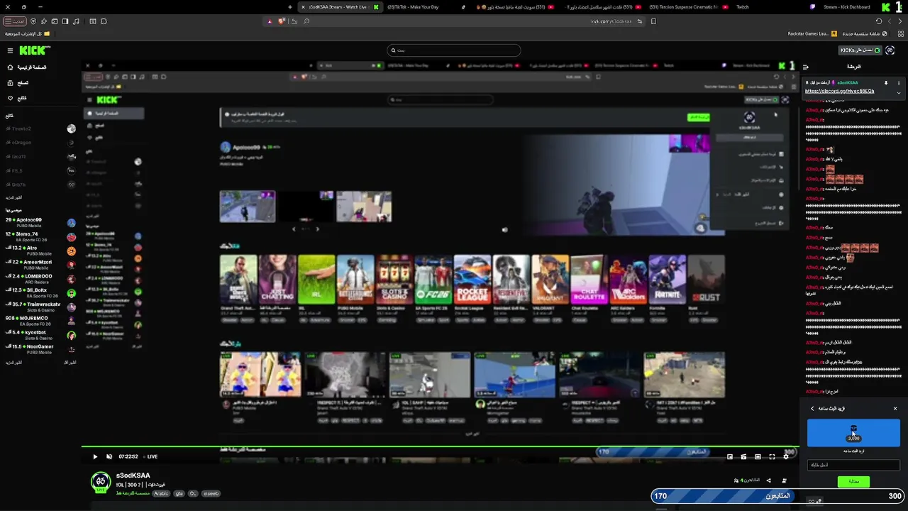Open the player settings gear icon
908x511 pixels.
coord(786,456)
